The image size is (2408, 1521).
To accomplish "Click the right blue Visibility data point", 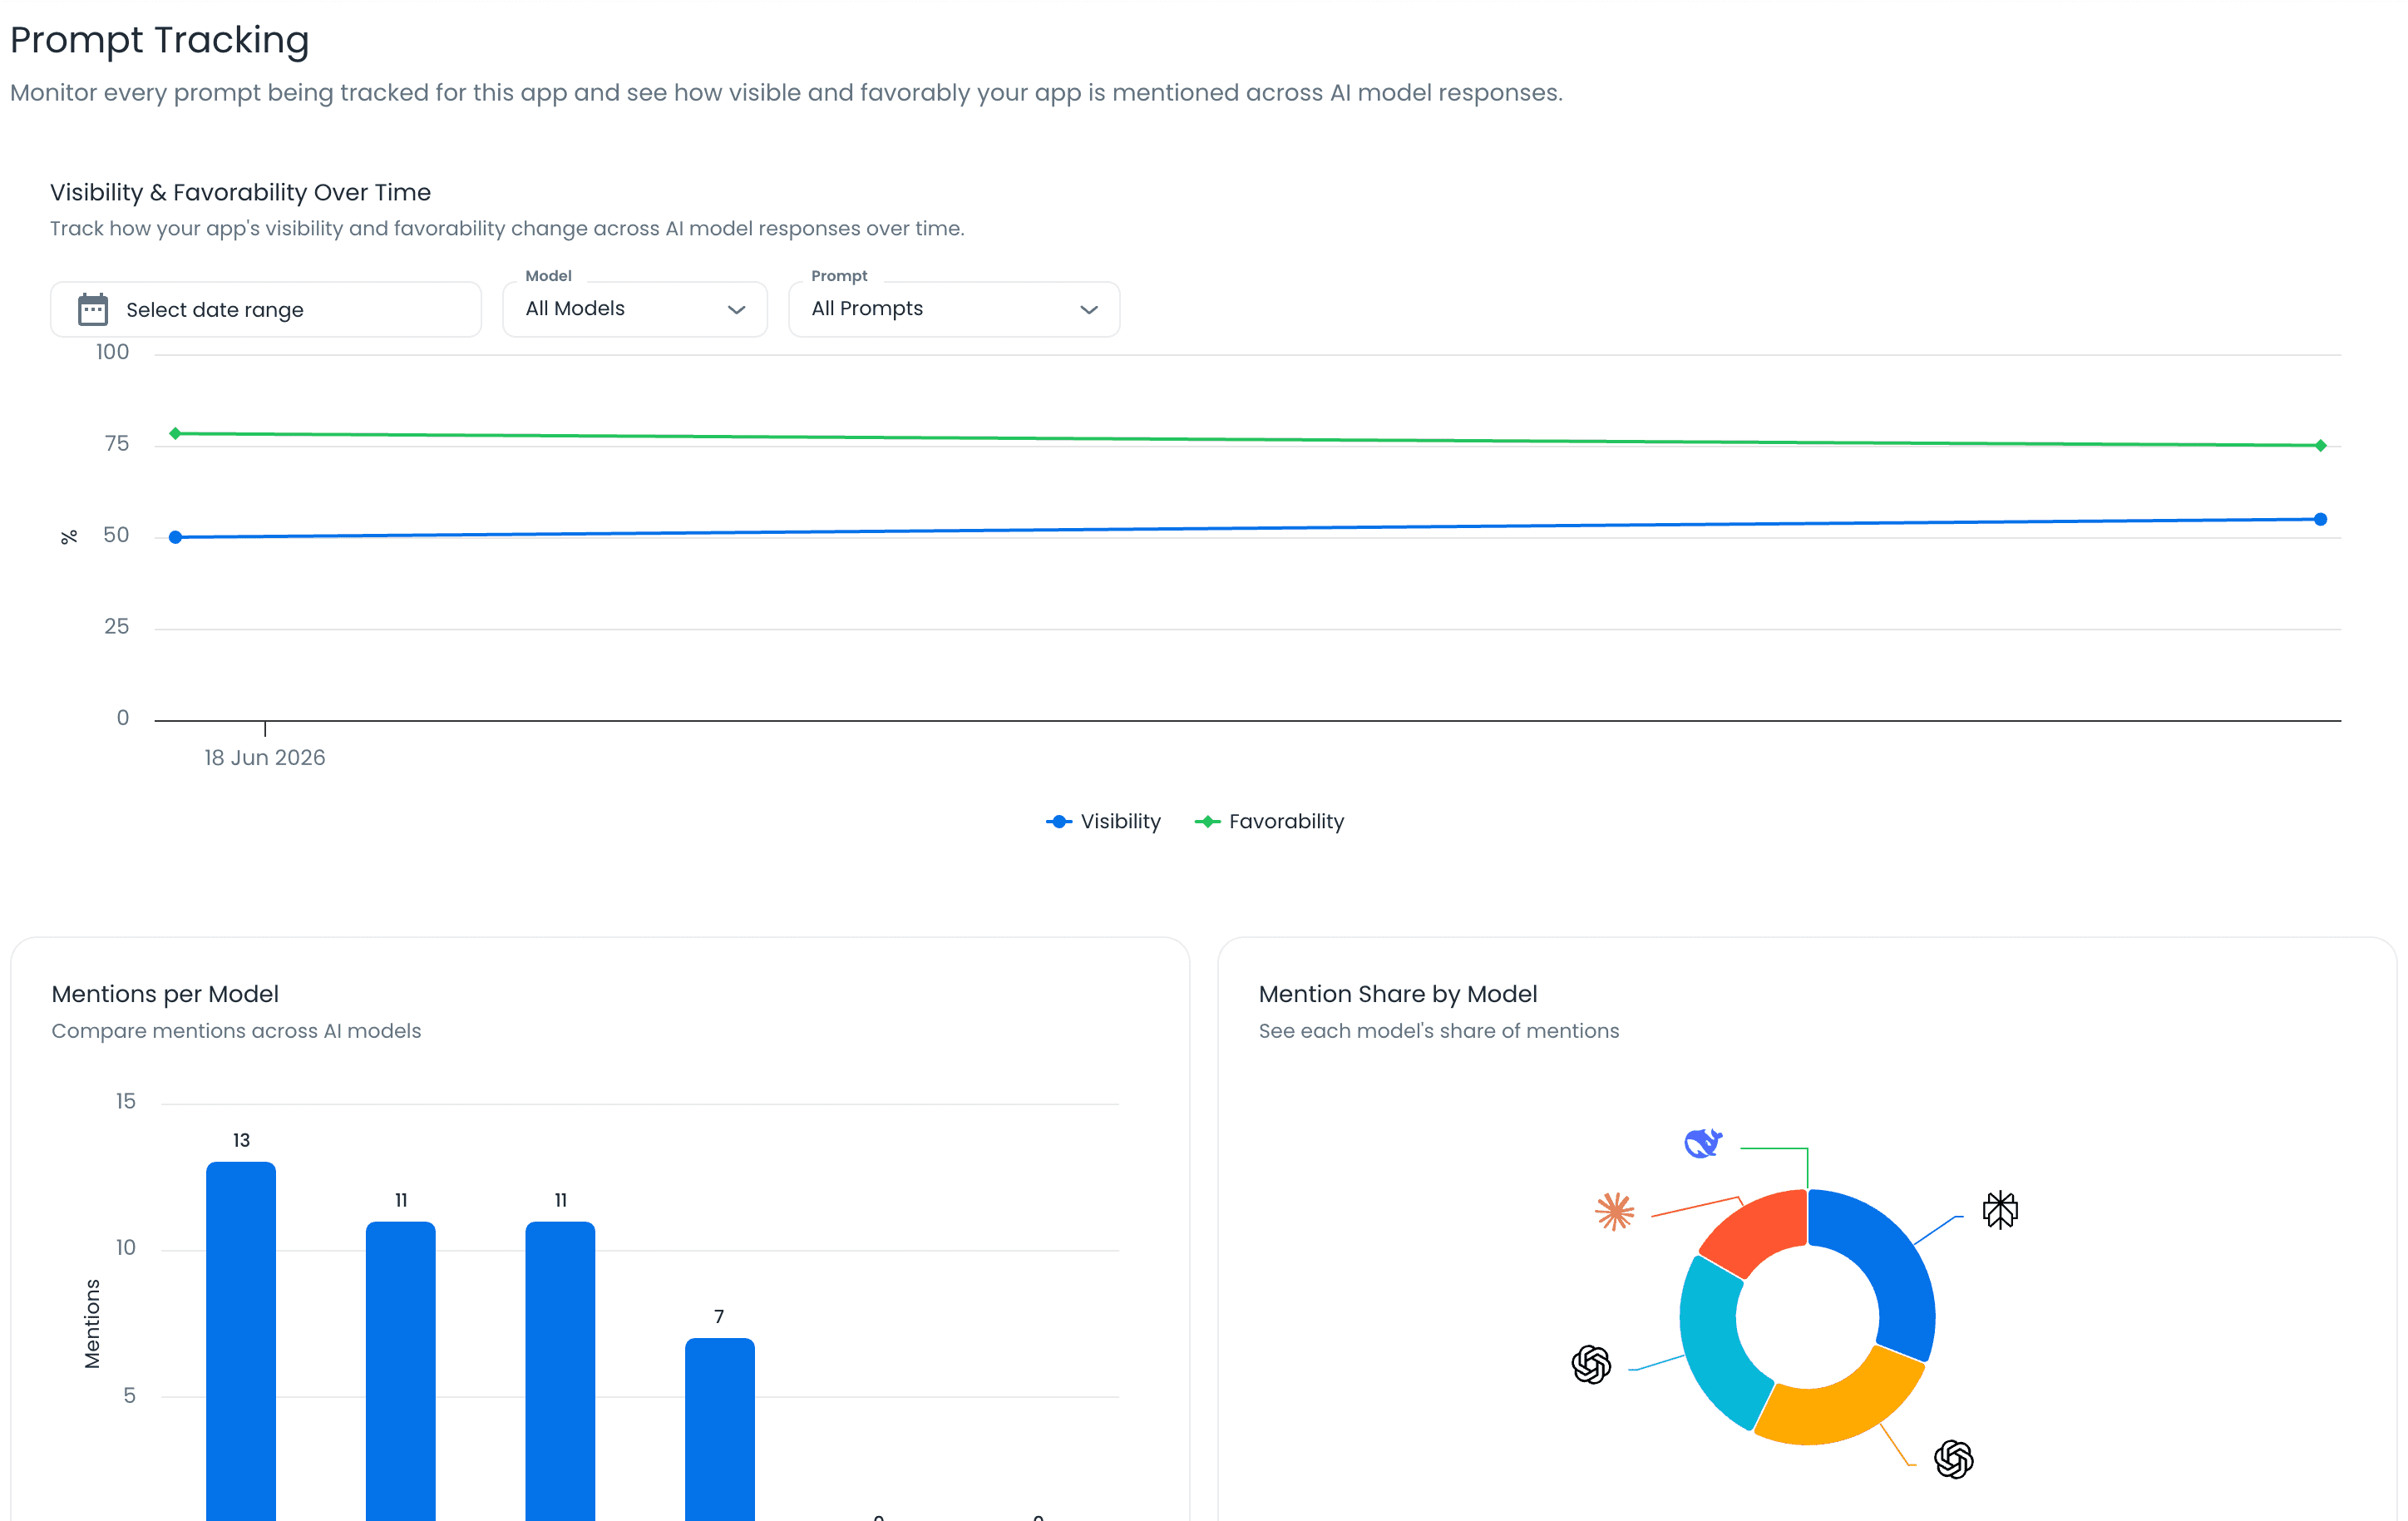I will click(x=2320, y=520).
